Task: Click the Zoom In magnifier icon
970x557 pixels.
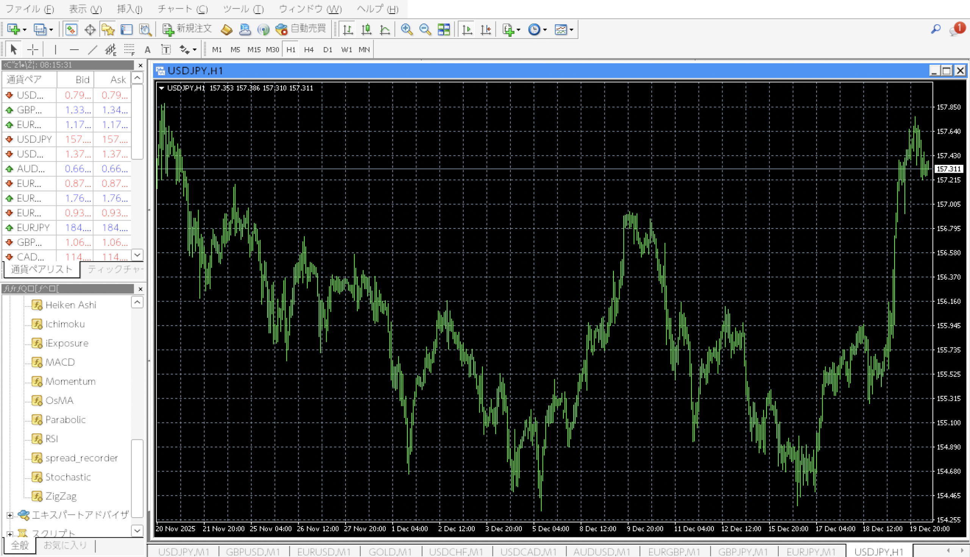Action: pos(406,30)
